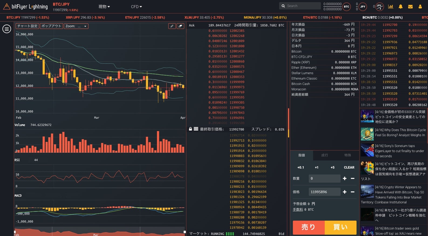Screen dimensions: 428x236
Task: Open the user account icon
Action: click(x=420, y=6)
